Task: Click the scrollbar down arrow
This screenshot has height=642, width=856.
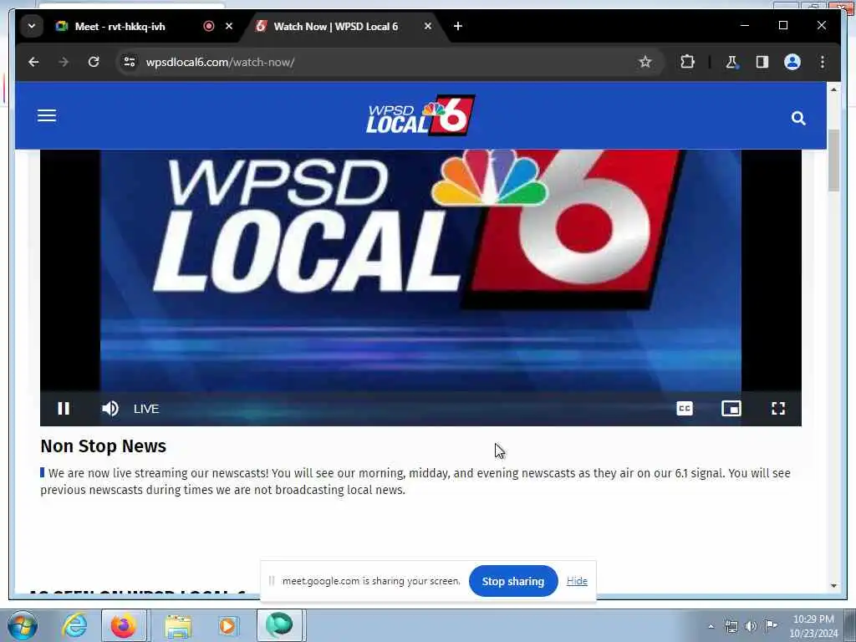Action: pyautogui.click(x=833, y=586)
